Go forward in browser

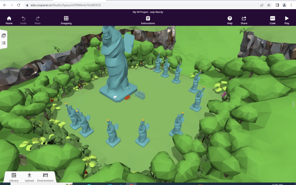(12, 5)
